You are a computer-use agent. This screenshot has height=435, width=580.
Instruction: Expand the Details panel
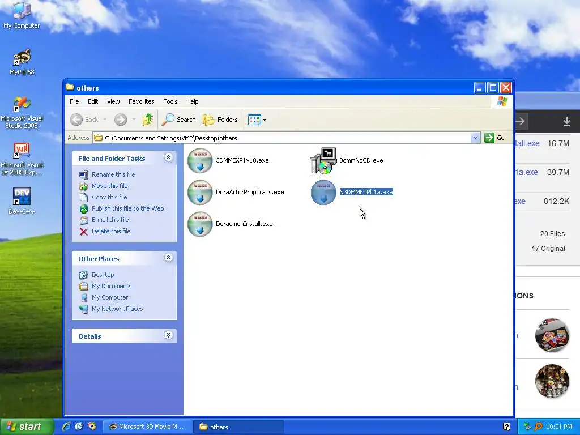pos(168,335)
